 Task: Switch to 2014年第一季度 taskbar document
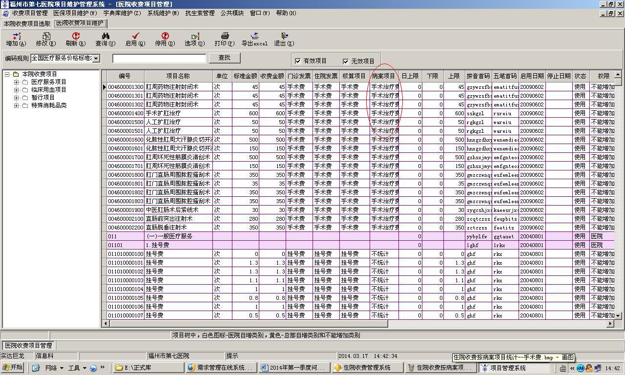[294, 368]
